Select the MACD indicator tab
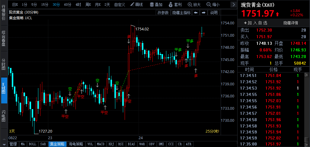The image size is (310, 147). click(x=101, y=144)
